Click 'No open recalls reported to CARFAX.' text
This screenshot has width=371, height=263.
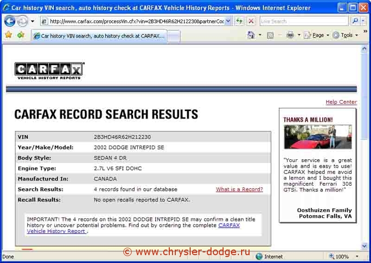click(142, 200)
